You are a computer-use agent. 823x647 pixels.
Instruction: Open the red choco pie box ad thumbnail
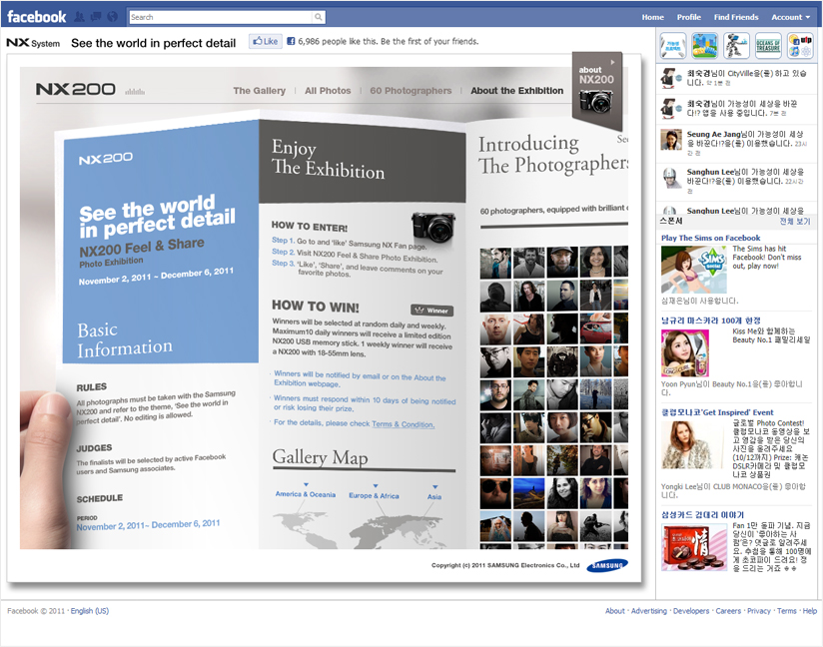(694, 547)
